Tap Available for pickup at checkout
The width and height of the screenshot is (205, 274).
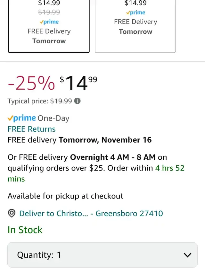click(x=65, y=196)
